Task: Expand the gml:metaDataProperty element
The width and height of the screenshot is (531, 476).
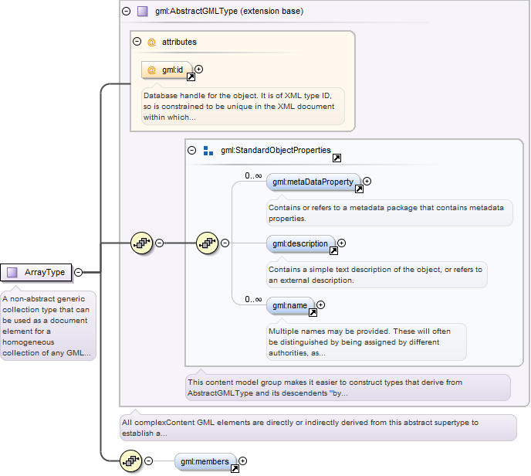Action: [x=367, y=182]
